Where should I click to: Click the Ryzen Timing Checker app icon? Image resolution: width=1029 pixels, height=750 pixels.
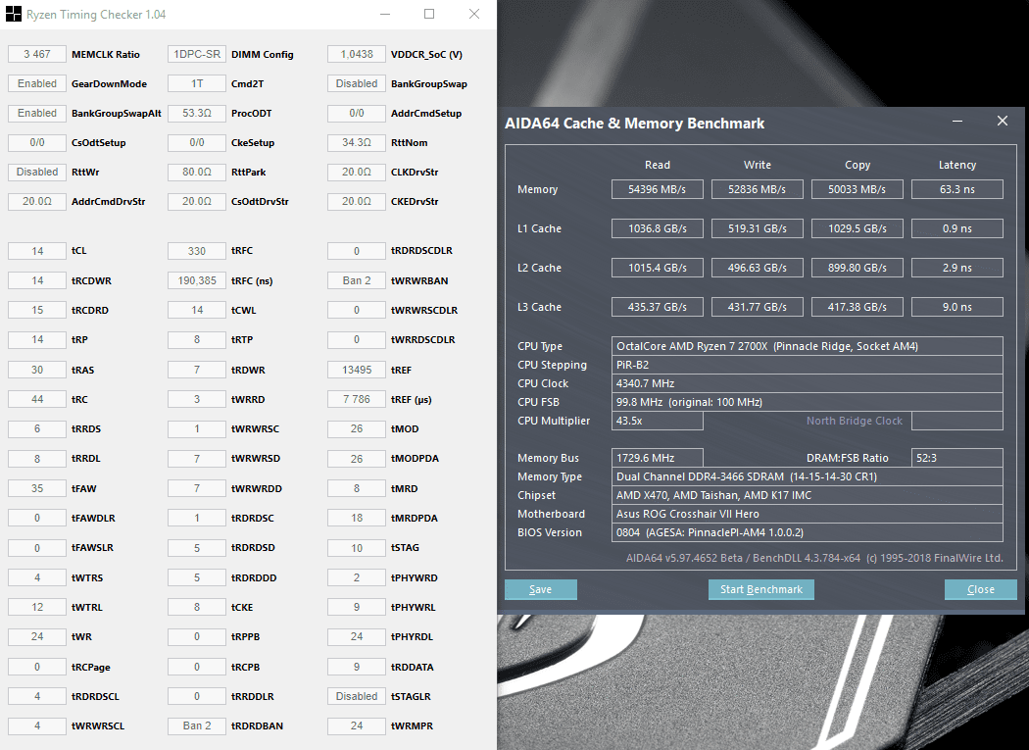(13, 15)
